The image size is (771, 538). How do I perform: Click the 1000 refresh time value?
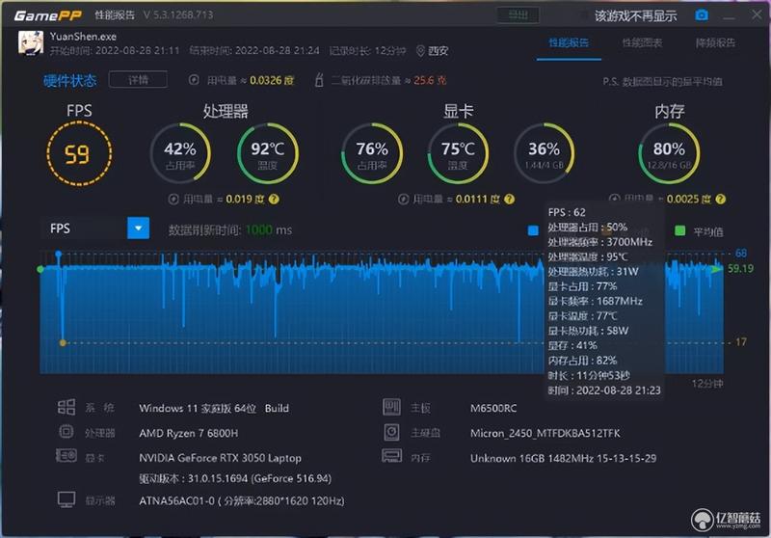(258, 230)
